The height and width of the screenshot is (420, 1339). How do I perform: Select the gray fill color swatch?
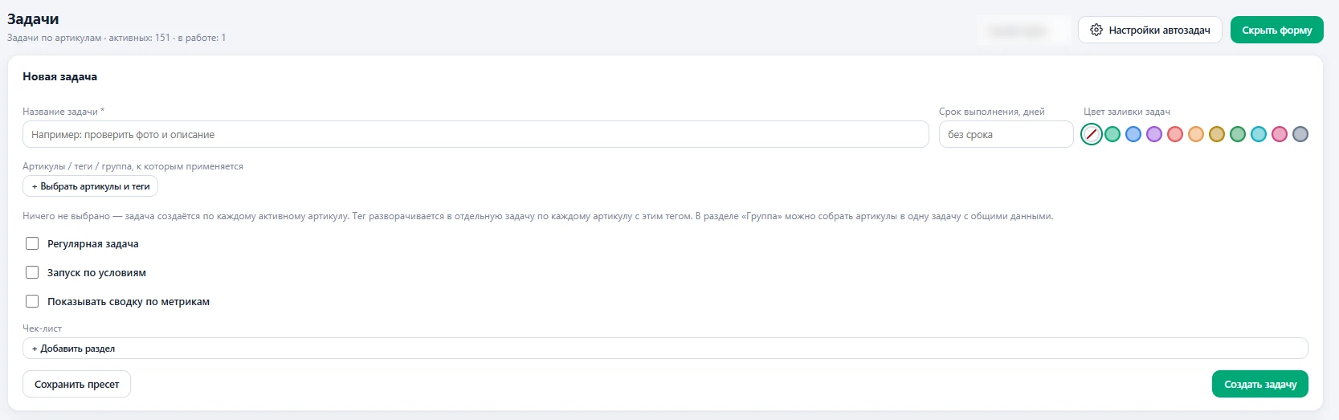[x=1300, y=134]
